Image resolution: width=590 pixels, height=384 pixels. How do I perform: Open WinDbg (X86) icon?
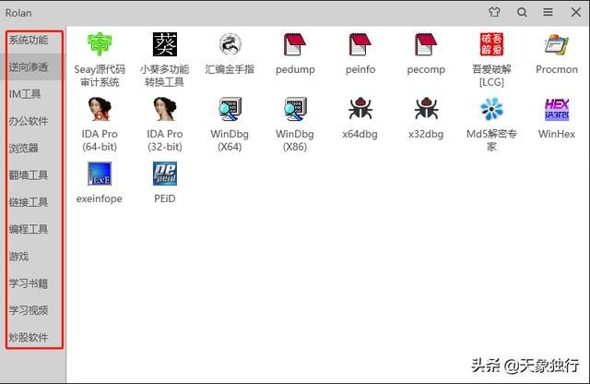pos(295,109)
